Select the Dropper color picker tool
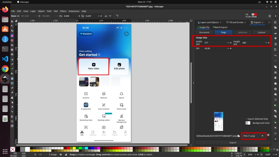Viewport: 279px width, 157px height. 12,88
